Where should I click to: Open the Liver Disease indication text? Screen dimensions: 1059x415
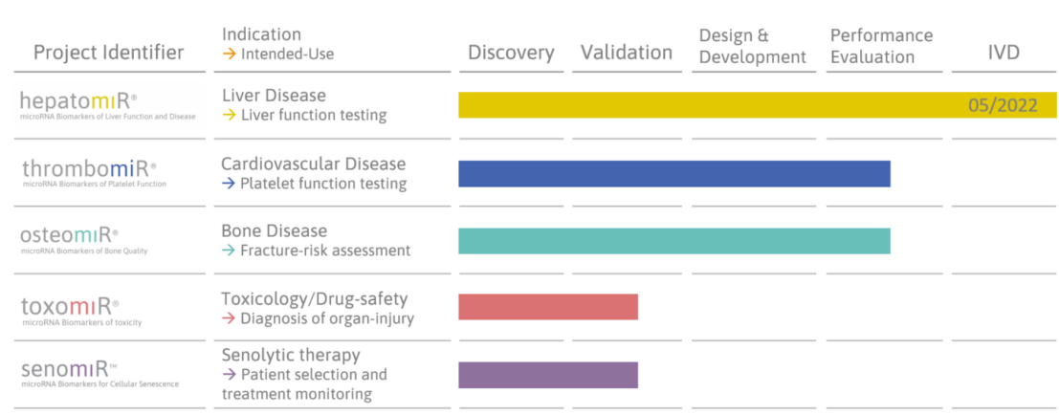tap(274, 96)
